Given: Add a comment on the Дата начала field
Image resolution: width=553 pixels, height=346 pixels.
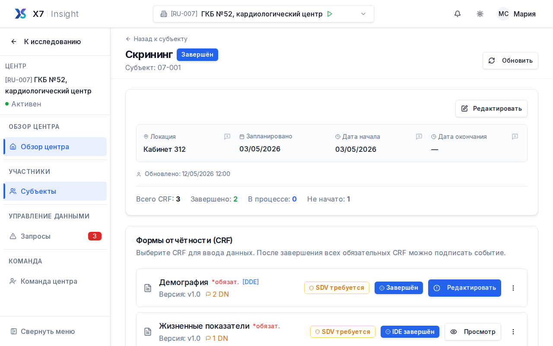Looking at the screenshot, I should (x=419, y=137).
